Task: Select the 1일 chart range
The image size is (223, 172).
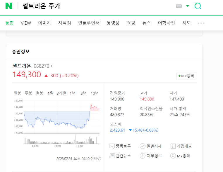Action: [51, 93]
